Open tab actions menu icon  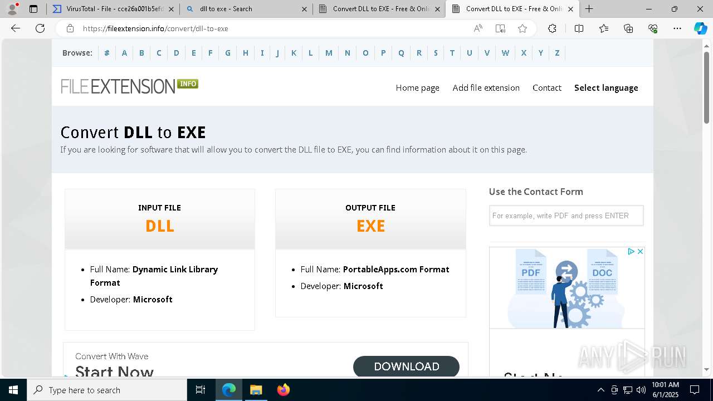pos(33,9)
